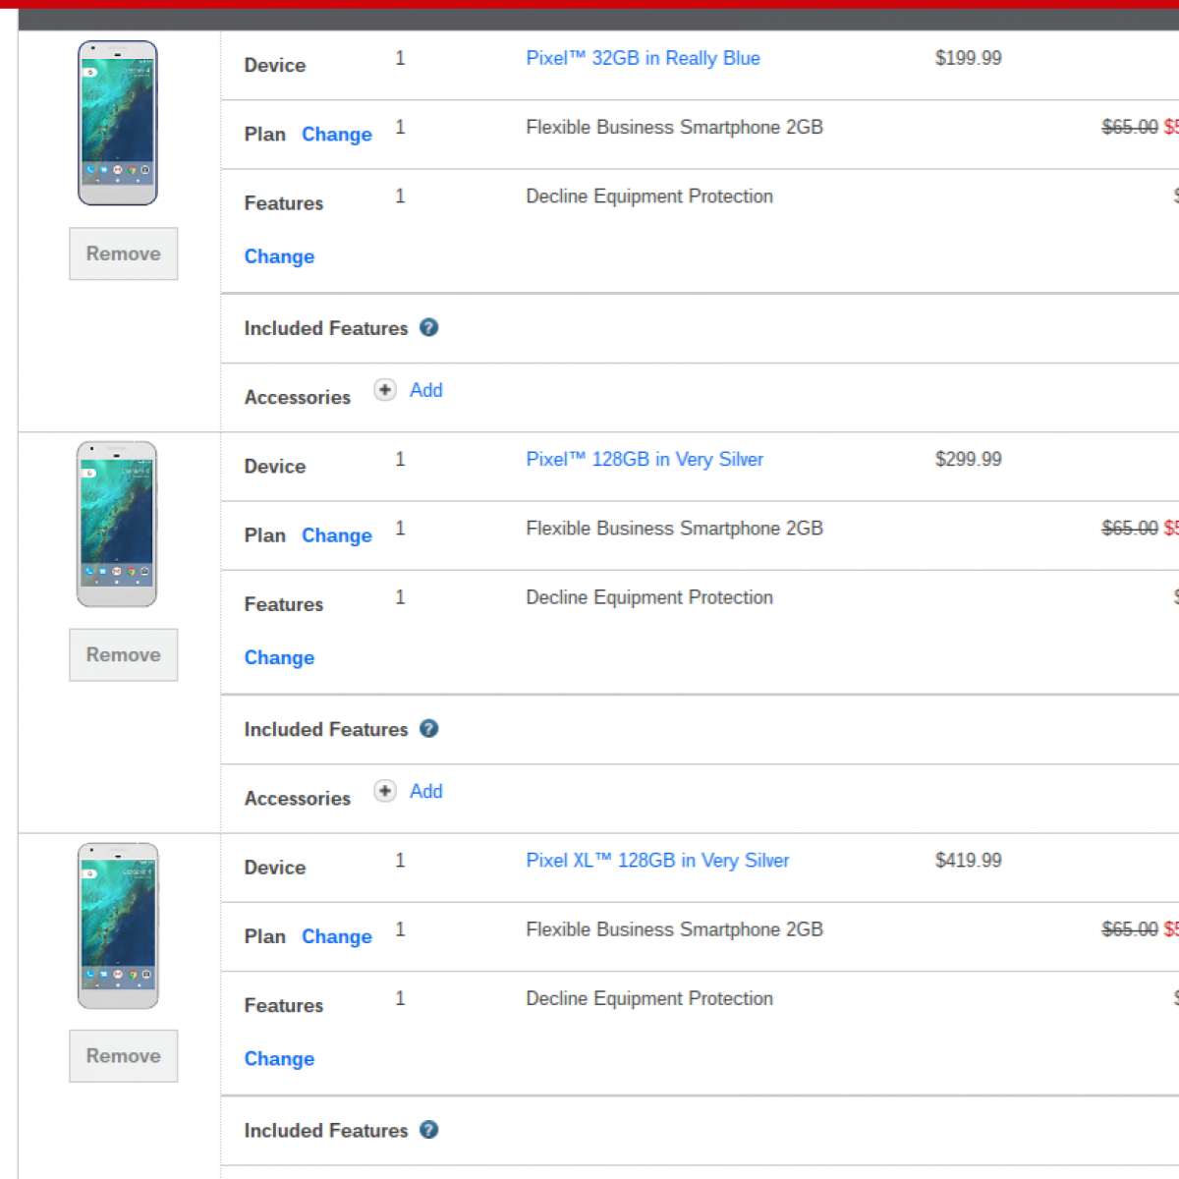
Task: Click struck-through $65.00 for Really Blue Pixel plan
Action: (1130, 127)
